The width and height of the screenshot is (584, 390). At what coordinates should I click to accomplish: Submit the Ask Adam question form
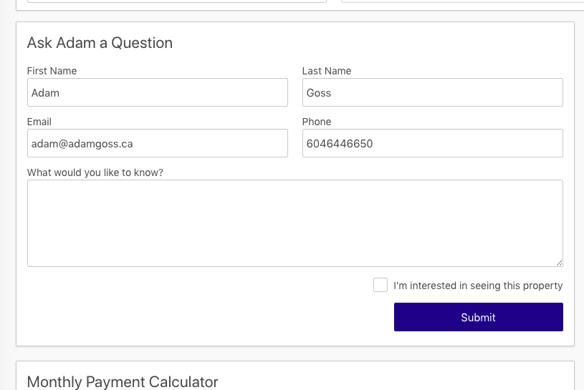pos(478,317)
